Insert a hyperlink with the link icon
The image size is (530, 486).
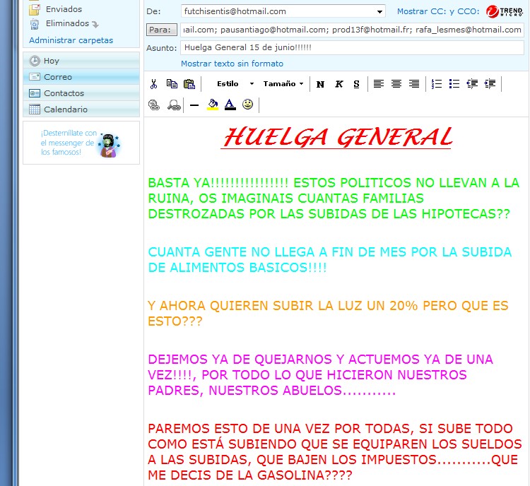(153, 105)
